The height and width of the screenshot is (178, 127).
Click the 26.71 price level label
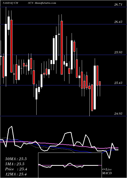(x=118, y=5)
